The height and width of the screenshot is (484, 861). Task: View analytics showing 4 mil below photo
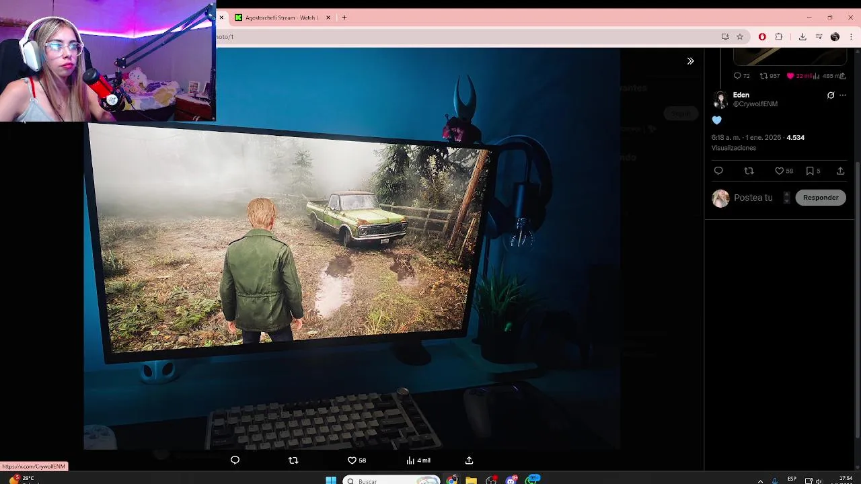[x=418, y=460]
